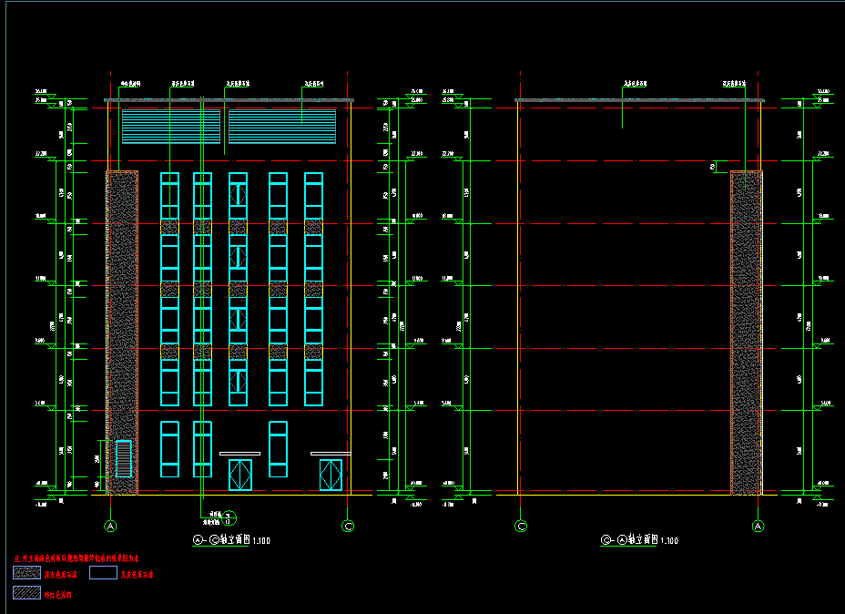
Task: Select the C-A elevation title text
Action: pos(639,540)
